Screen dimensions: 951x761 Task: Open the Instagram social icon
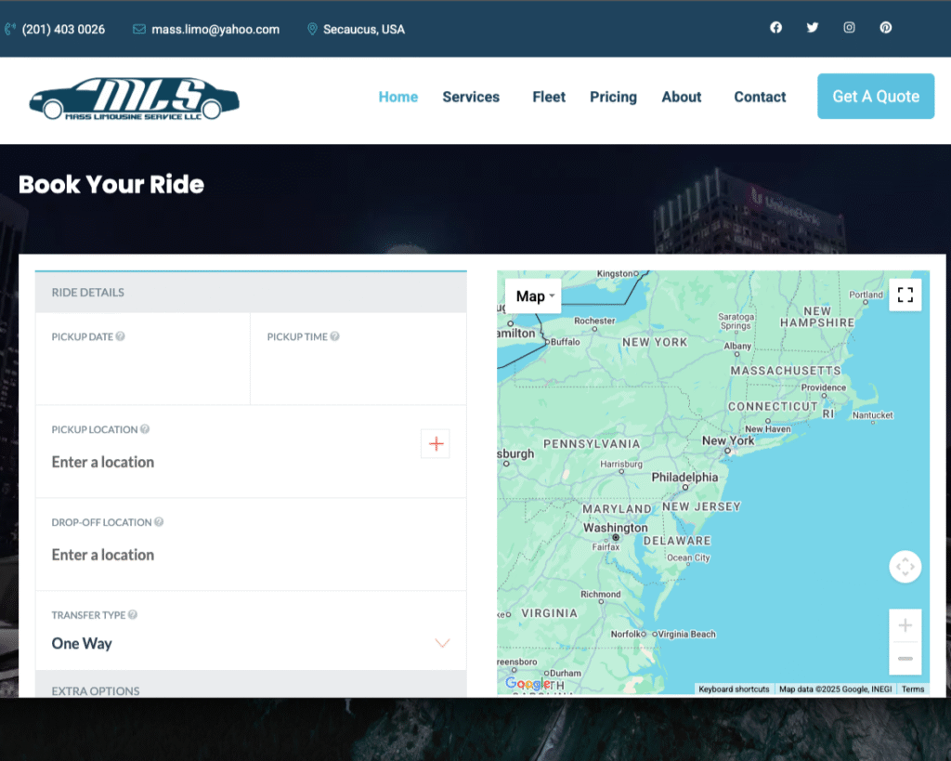[x=849, y=28]
